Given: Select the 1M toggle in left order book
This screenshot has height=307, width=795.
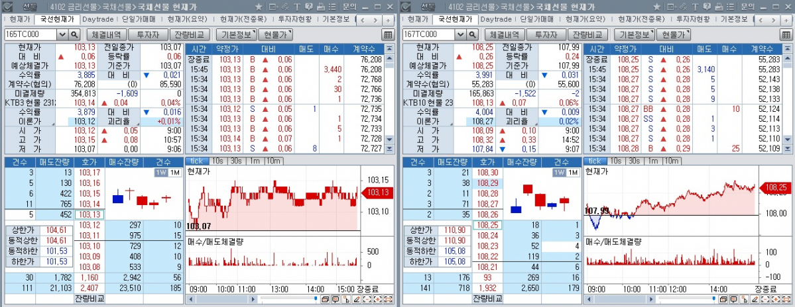Looking at the screenshot, I should (174, 173).
